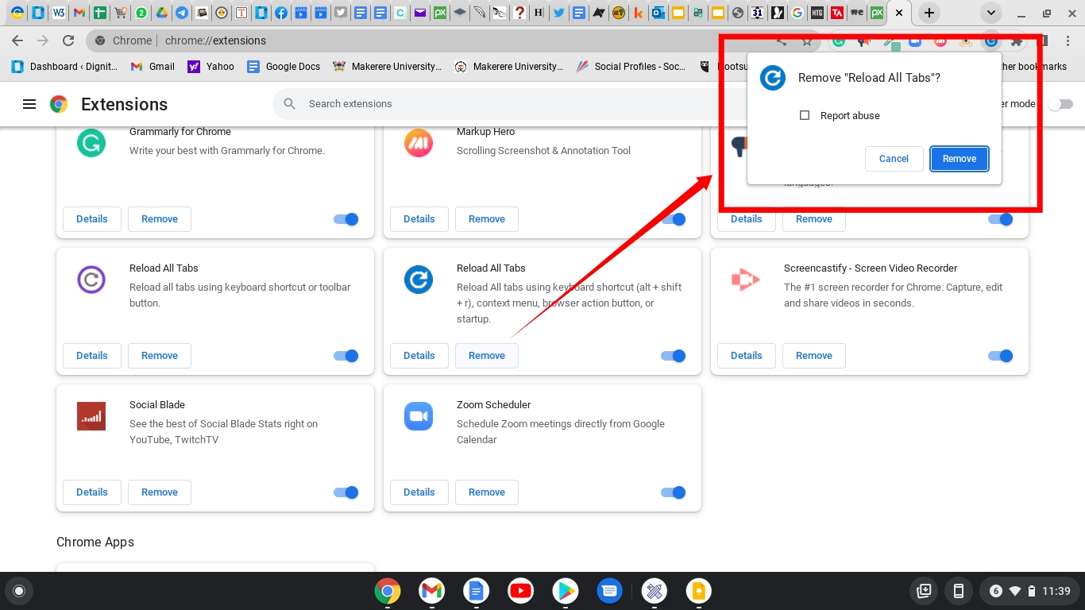Switch to the HTG tab
This screenshot has height=610, width=1085.
tap(817, 13)
